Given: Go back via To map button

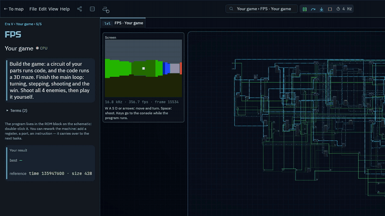Looking at the screenshot, I should click(14, 9).
